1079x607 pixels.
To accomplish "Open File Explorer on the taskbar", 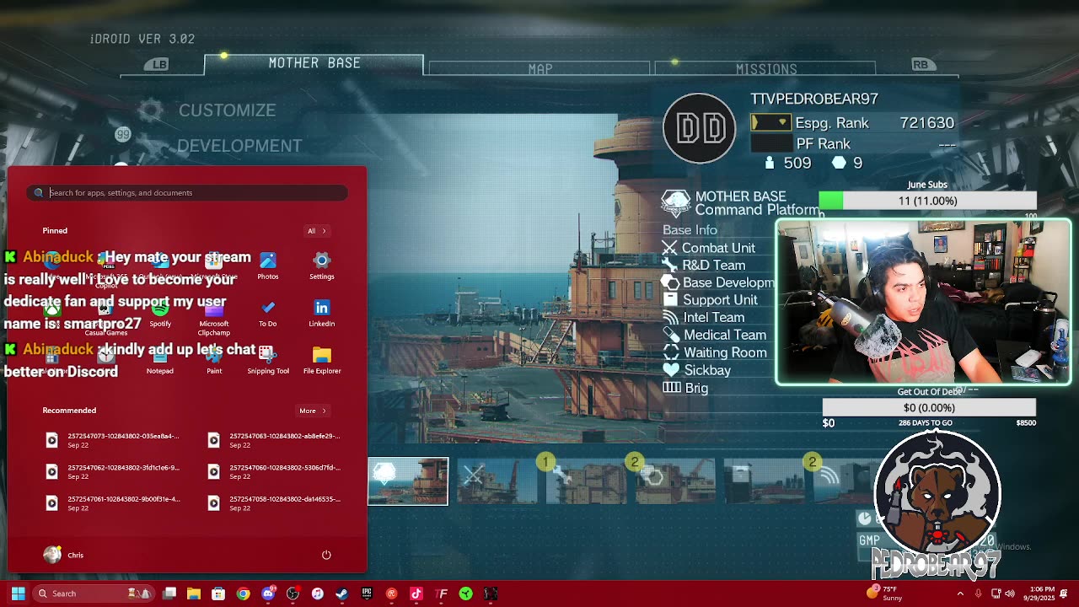I will tap(193, 594).
